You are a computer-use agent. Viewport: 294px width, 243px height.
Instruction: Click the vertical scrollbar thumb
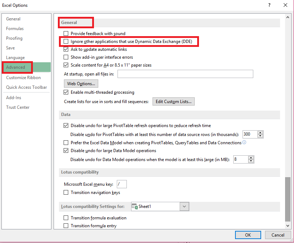point(288,199)
